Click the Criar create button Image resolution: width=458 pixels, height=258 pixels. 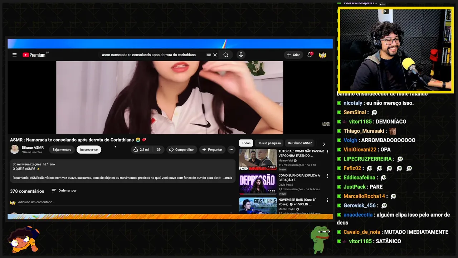[x=293, y=55]
